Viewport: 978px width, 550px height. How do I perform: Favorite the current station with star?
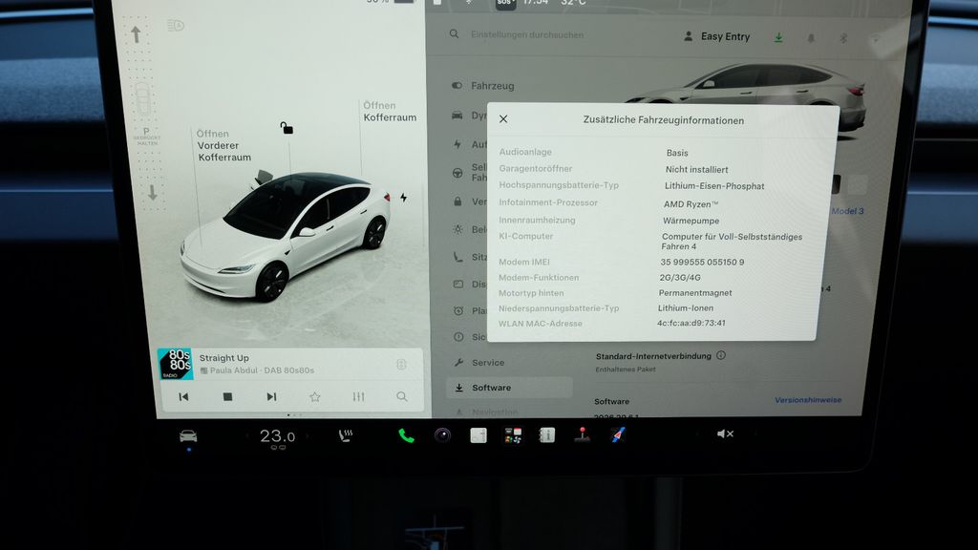coord(315,396)
